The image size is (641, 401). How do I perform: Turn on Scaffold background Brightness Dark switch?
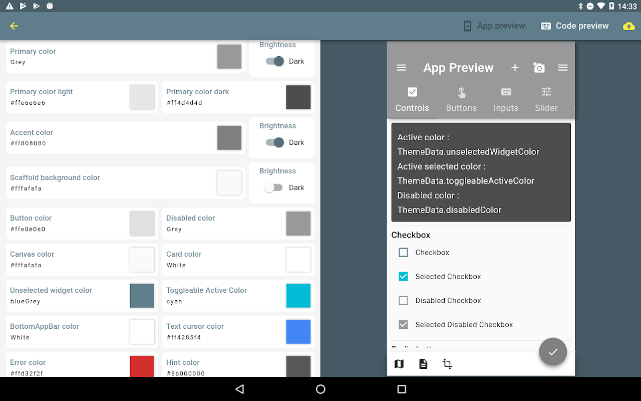coord(273,187)
